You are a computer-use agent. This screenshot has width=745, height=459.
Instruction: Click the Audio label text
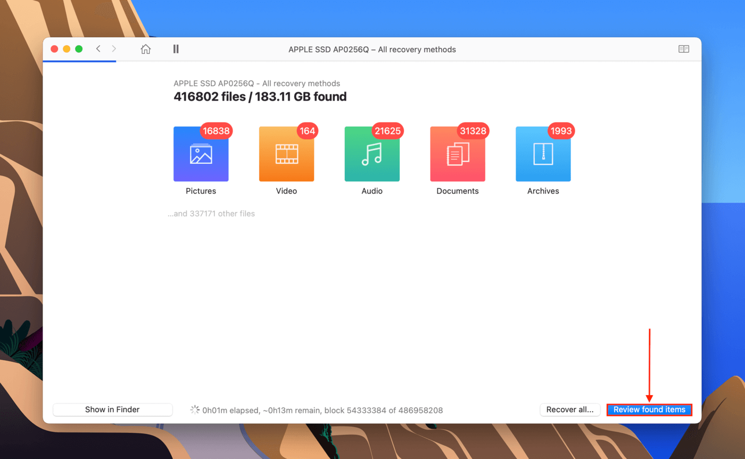pos(372,191)
